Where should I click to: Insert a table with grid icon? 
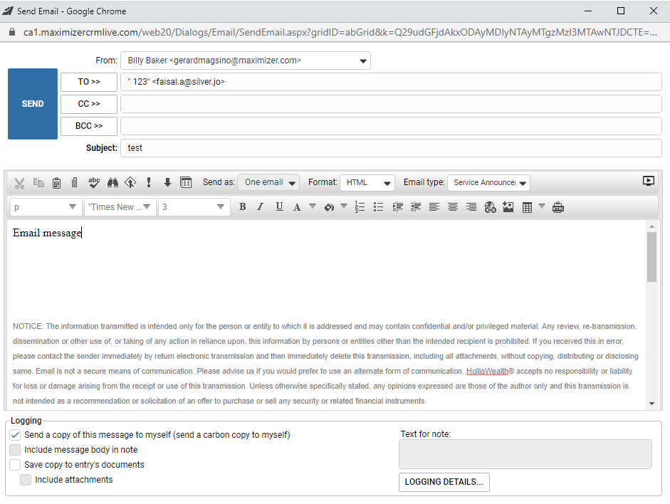click(528, 208)
